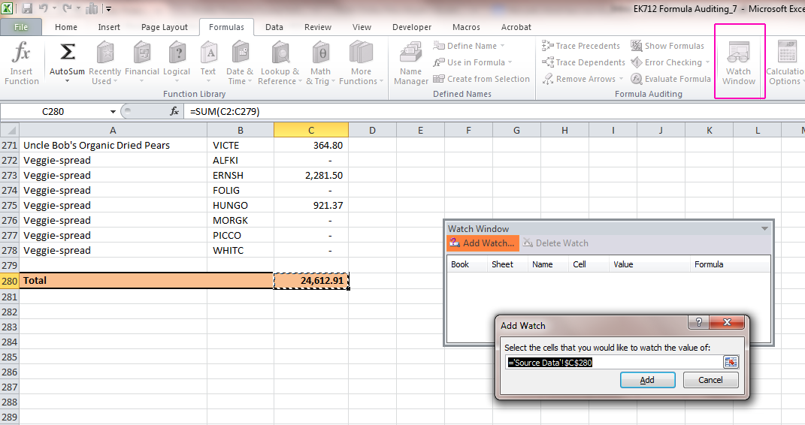Expand the AutoSum dropdown arrow
Viewport: 805px width, 425px height.
tap(67, 81)
